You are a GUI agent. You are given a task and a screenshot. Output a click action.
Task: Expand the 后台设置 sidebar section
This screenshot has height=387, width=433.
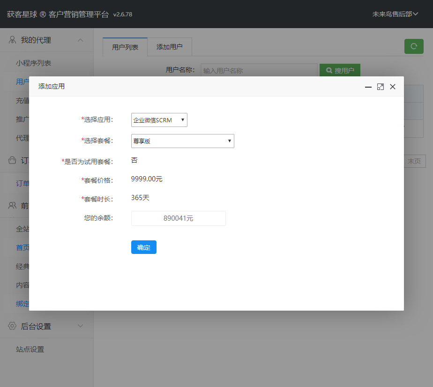point(81,326)
